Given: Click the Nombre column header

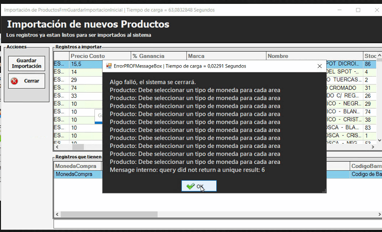Looking at the screenshot, I should point(314,56).
